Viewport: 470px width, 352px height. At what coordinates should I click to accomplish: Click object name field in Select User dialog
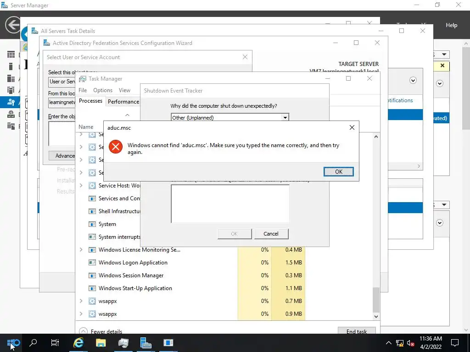pos(62,134)
